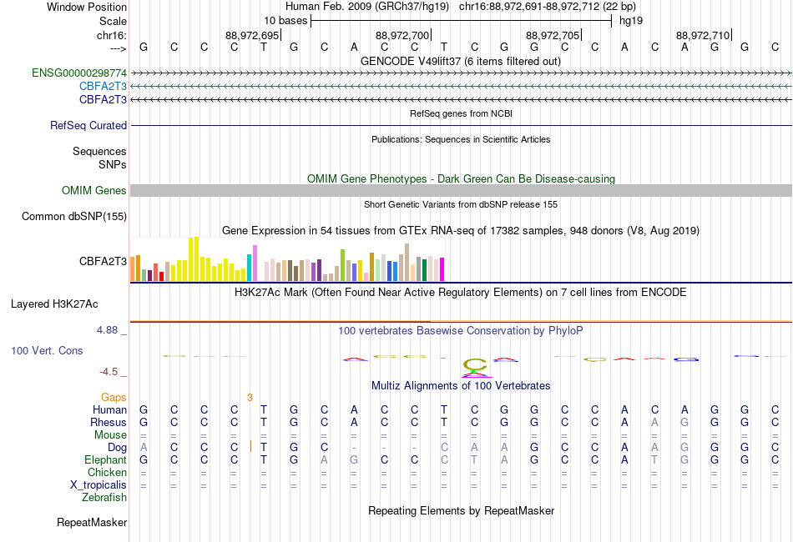Click the ENSG00000298774 green arrow line

pos(462,73)
